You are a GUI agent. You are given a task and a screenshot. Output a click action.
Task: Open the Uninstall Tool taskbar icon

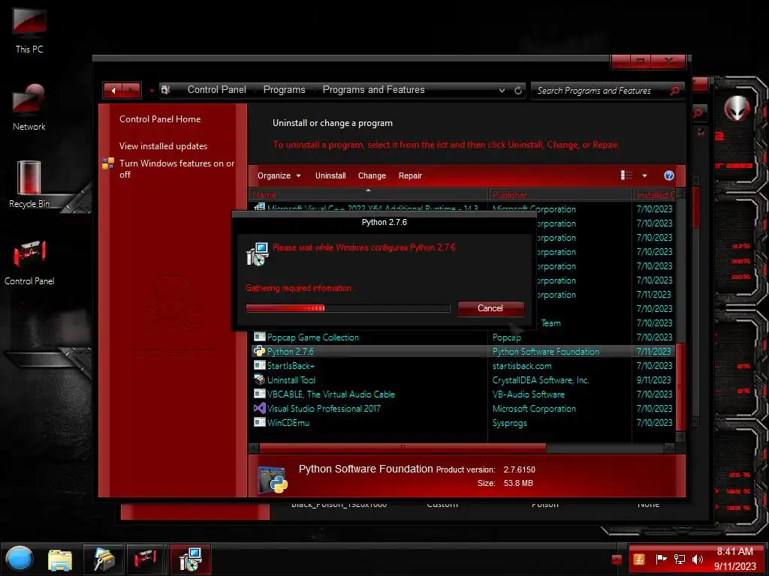click(104, 559)
